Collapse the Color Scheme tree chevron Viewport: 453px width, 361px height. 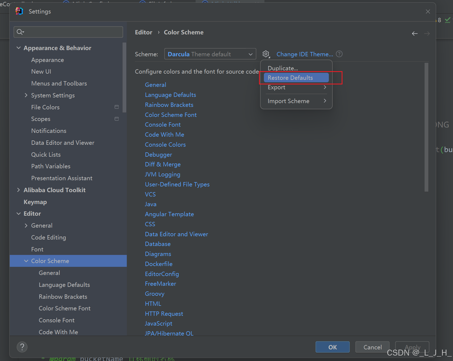[x=26, y=261]
